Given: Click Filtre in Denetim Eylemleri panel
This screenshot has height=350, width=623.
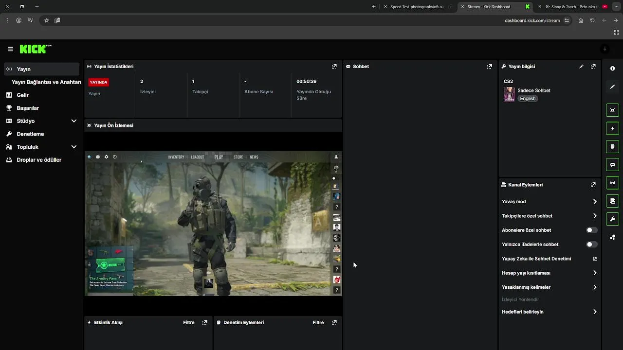Looking at the screenshot, I should click(x=318, y=323).
